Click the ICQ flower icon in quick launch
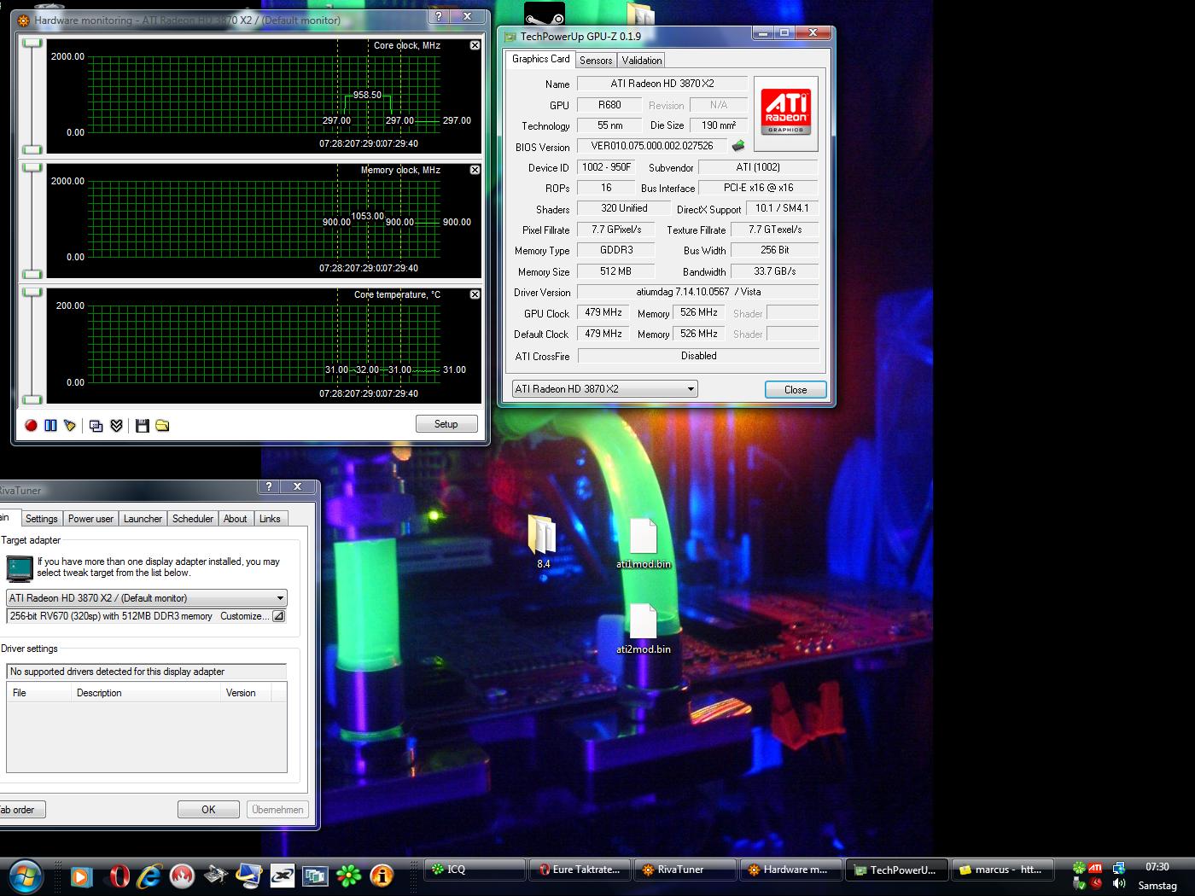 348,876
